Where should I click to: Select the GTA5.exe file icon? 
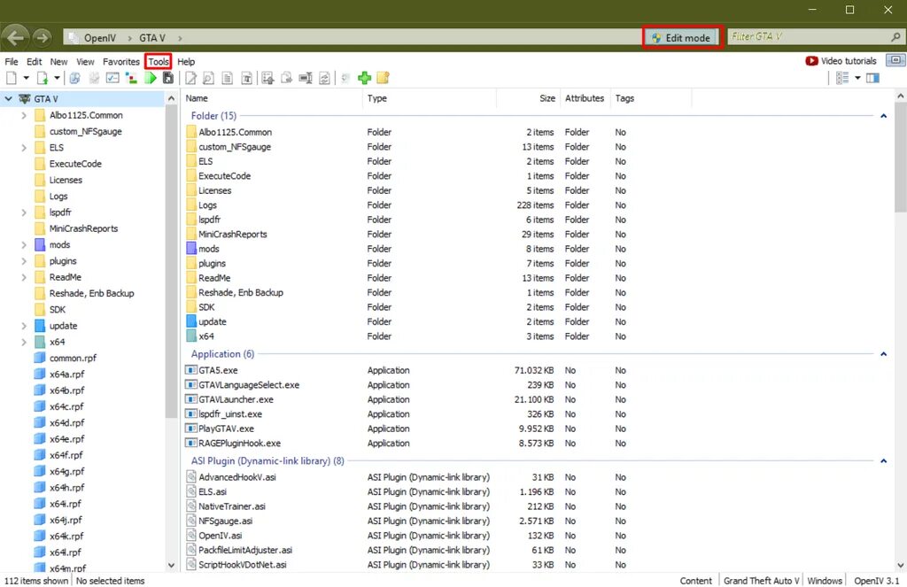190,370
